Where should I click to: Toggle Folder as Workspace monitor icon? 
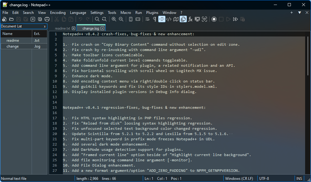click(197, 19)
